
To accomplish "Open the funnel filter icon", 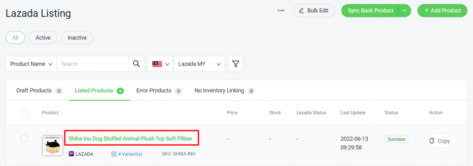I will pyautogui.click(x=236, y=64).
